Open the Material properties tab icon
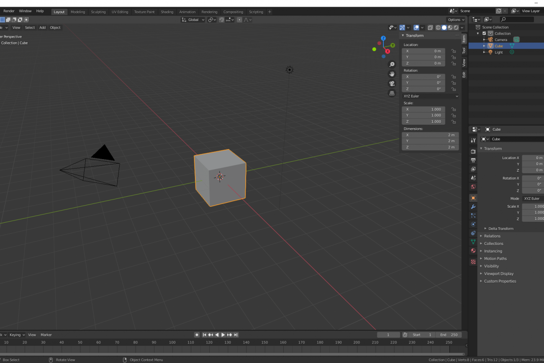The width and height of the screenshot is (544, 363). pyautogui.click(x=473, y=251)
